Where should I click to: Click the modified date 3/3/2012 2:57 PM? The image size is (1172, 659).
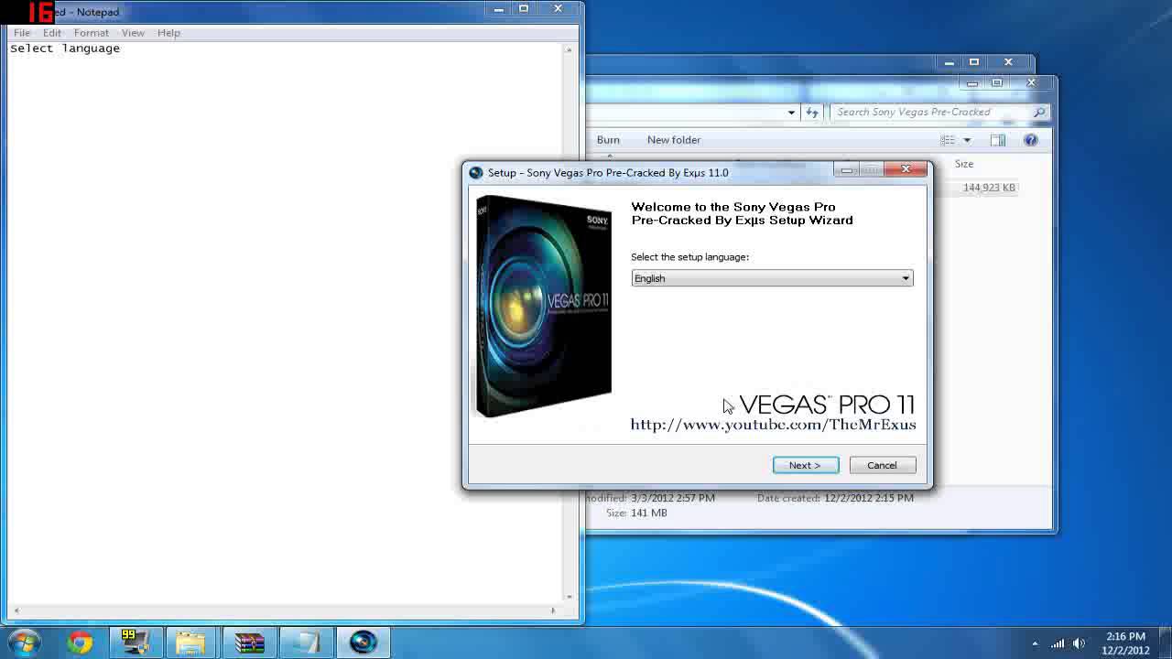pyautogui.click(x=673, y=498)
